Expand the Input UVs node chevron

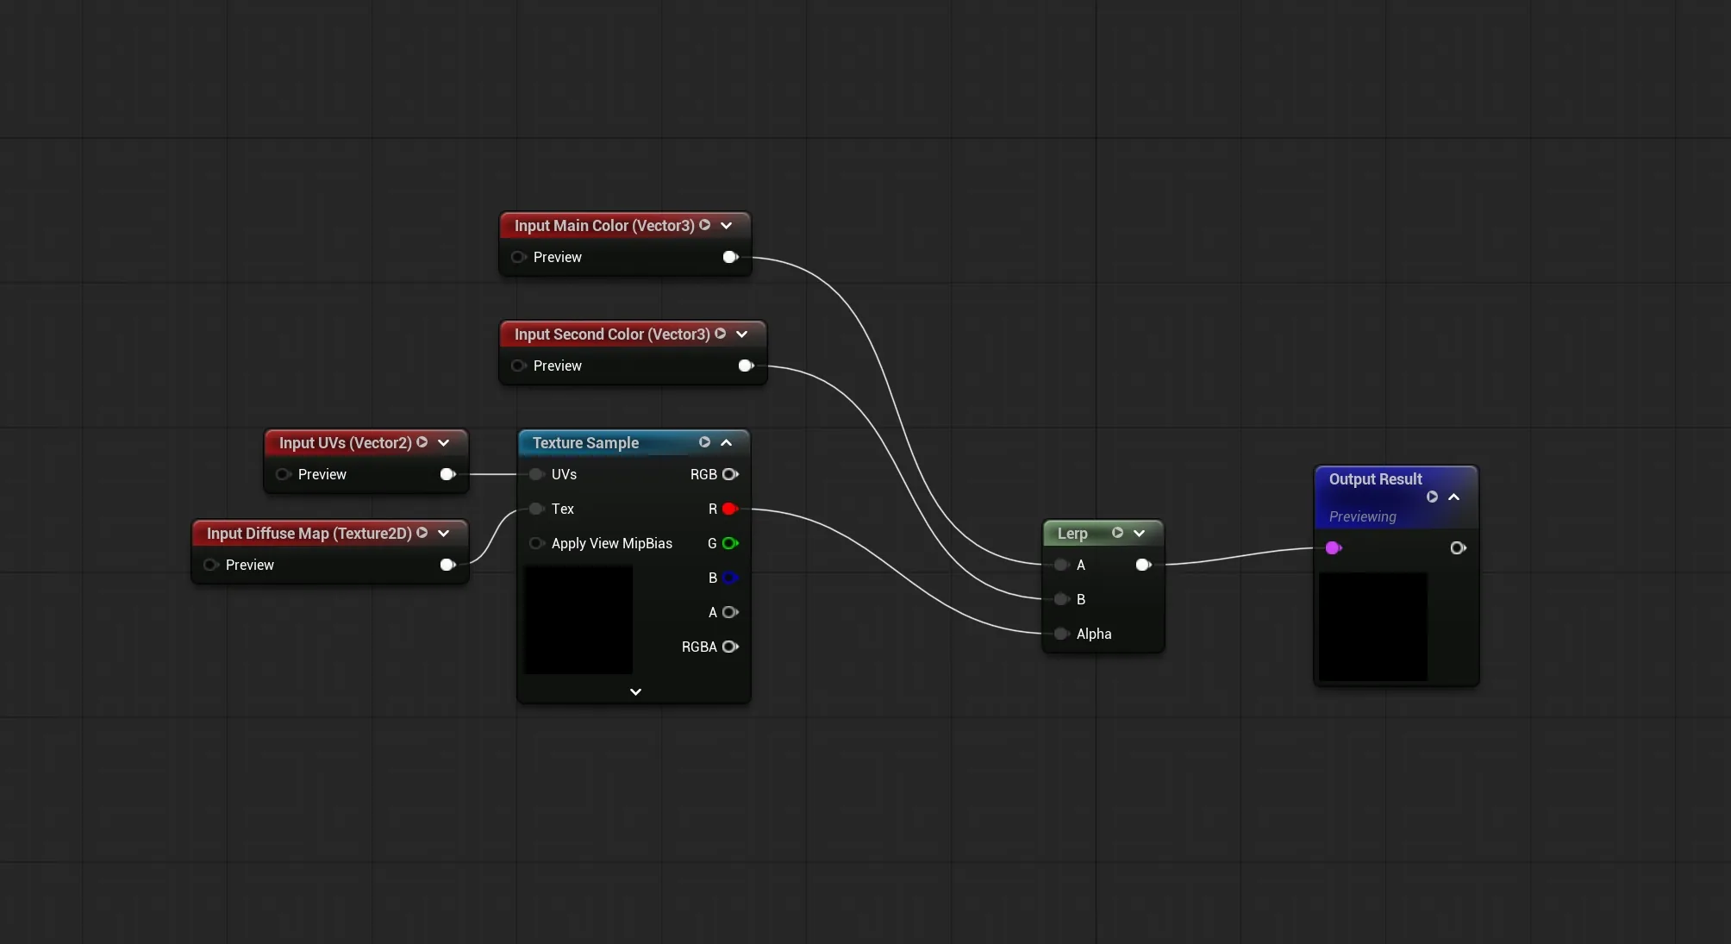[443, 442]
